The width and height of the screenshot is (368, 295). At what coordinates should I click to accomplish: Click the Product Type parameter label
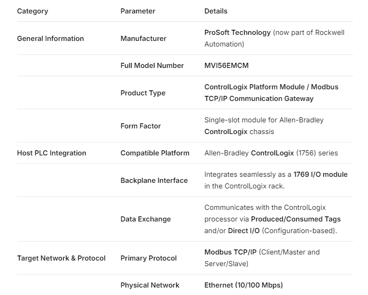coord(143,93)
